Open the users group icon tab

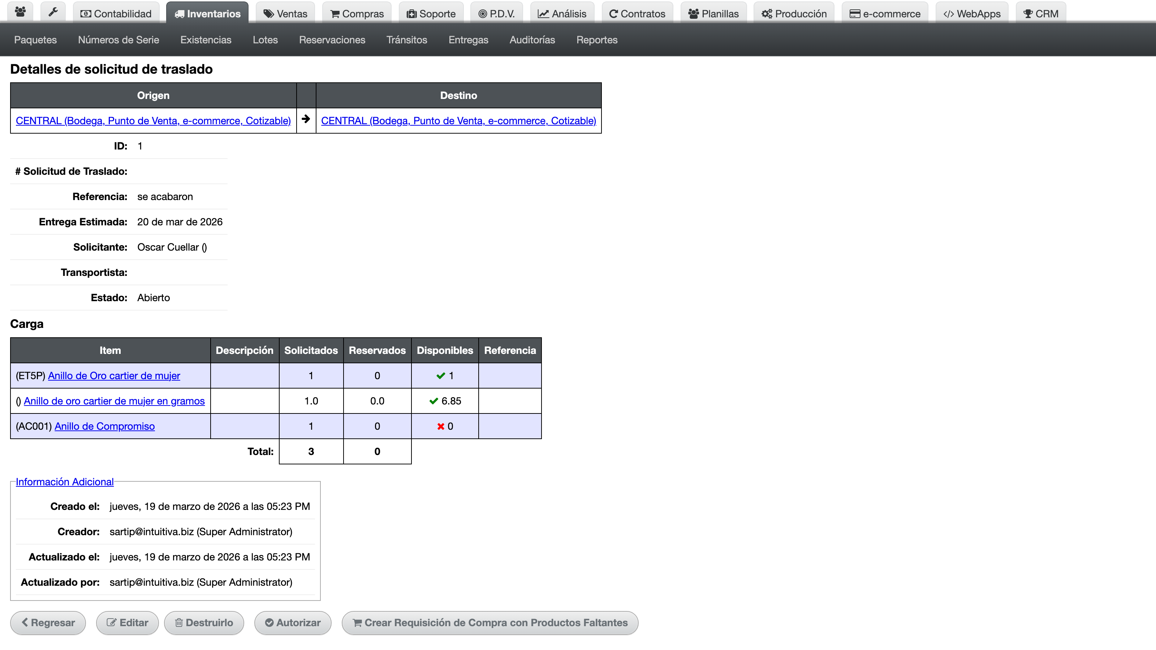click(x=20, y=13)
